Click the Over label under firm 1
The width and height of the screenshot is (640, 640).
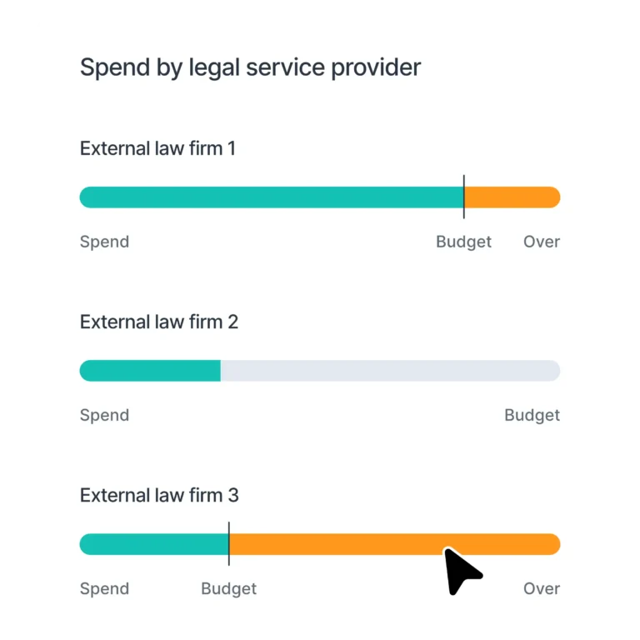click(x=541, y=242)
